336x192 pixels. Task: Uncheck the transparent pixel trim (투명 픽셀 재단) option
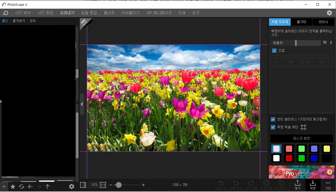click(x=273, y=127)
